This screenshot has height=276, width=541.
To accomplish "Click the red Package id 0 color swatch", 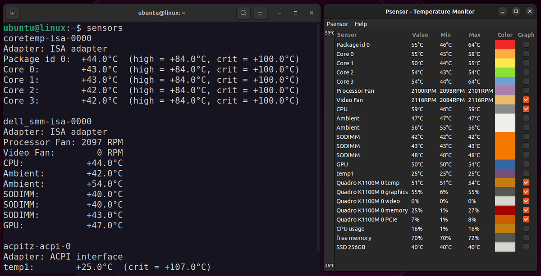I will point(505,45).
